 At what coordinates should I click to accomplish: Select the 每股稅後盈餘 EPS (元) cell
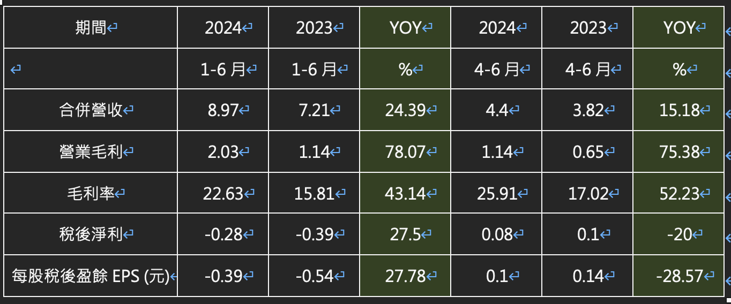[91, 276]
